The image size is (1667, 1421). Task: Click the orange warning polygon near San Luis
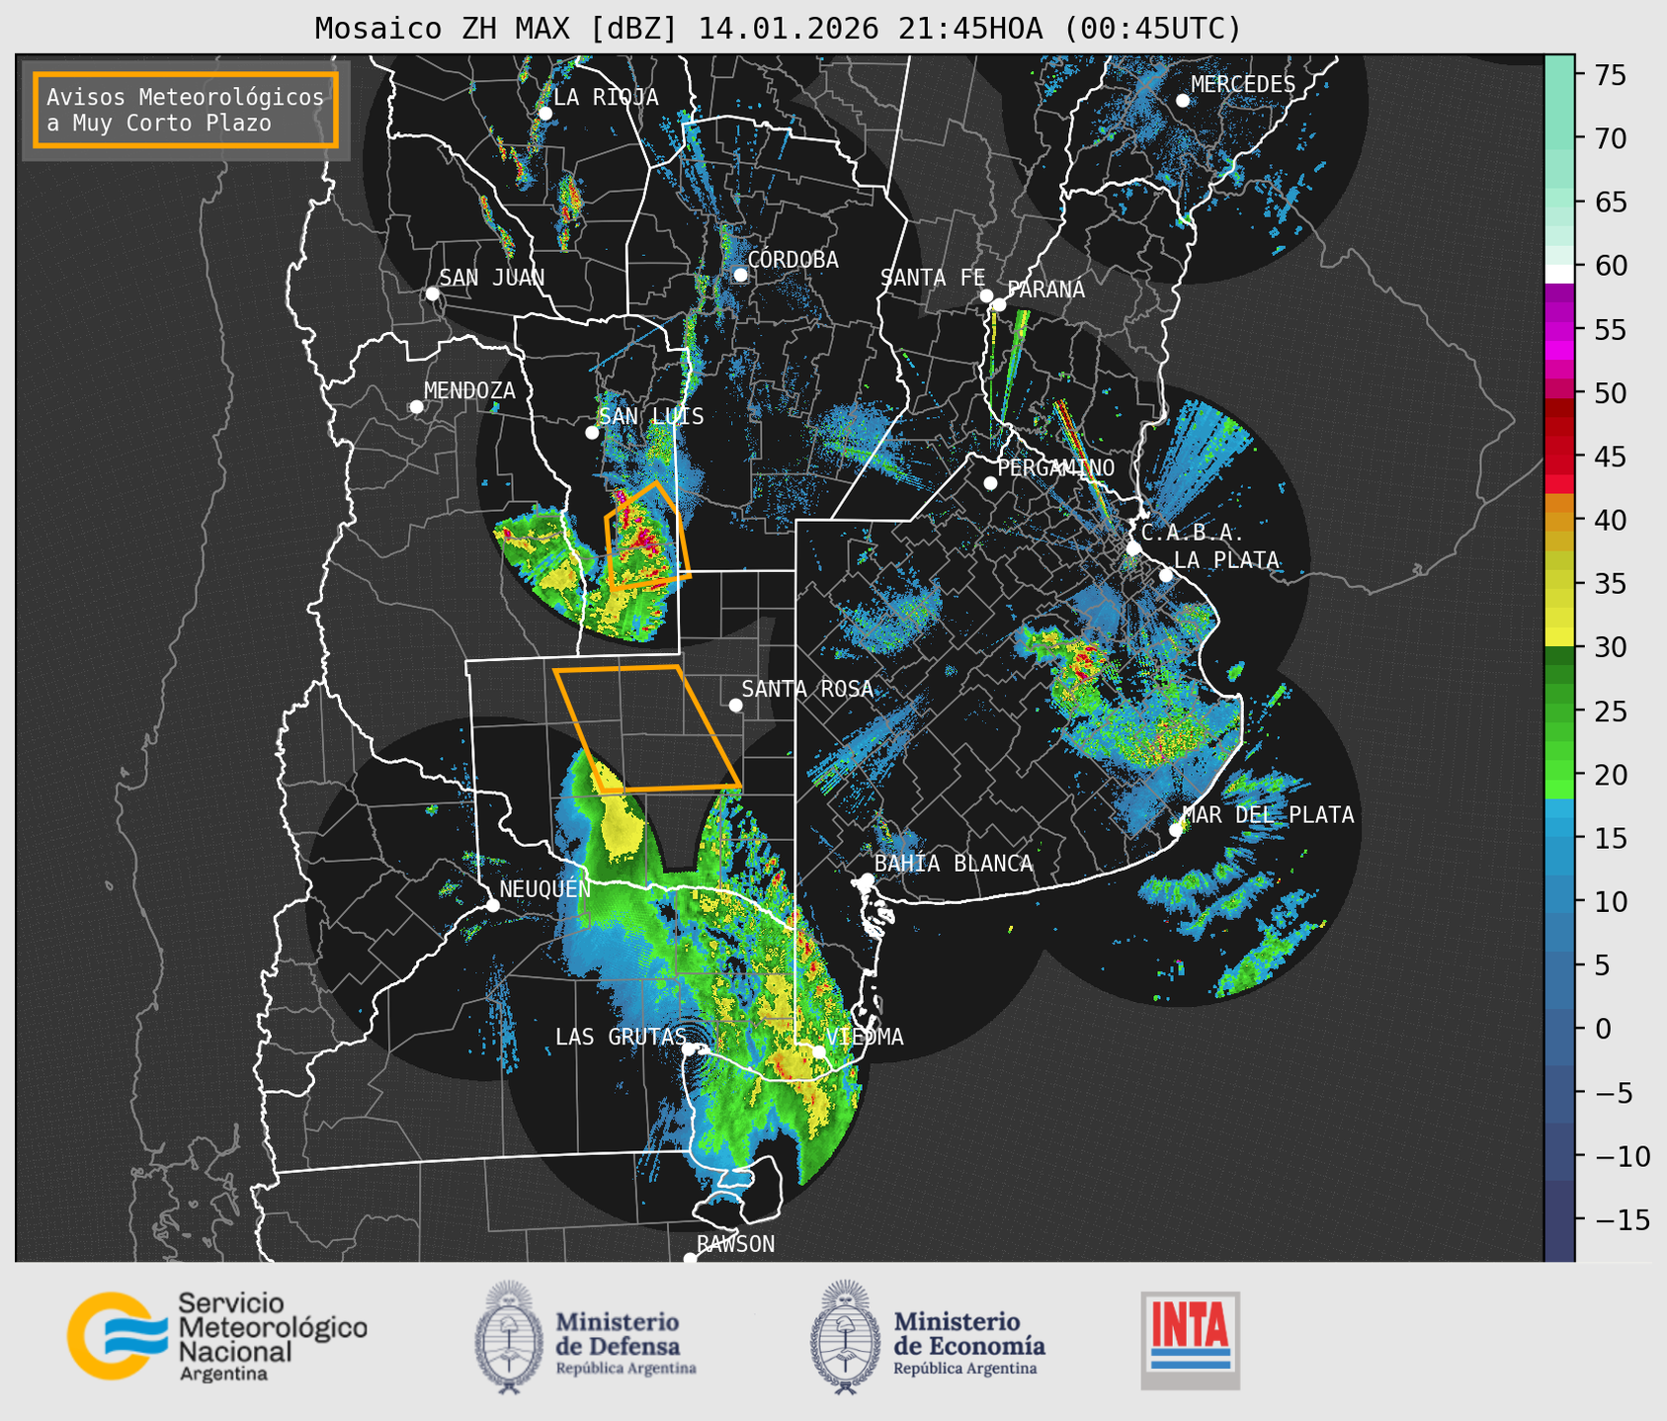647,539
